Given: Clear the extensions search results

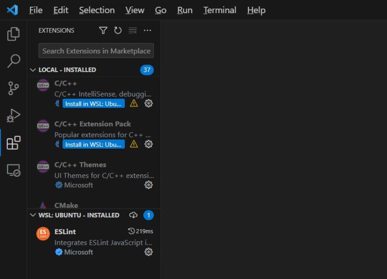Looking at the screenshot, I should click(133, 30).
